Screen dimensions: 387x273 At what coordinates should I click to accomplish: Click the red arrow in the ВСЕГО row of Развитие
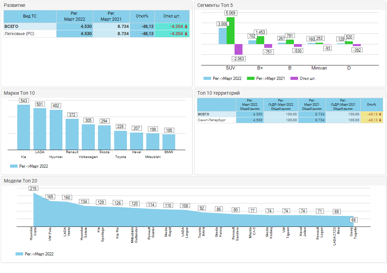coord(186,27)
